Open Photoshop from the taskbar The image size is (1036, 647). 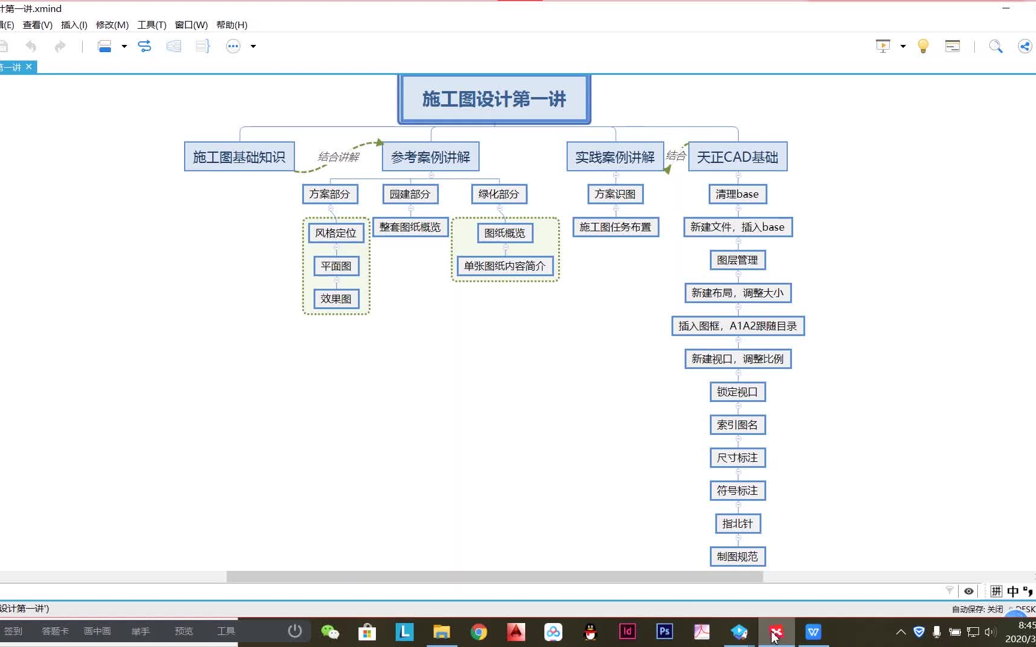click(x=664, y=631)
